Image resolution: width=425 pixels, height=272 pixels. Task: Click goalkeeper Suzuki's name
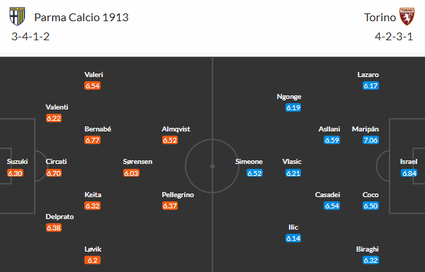17,162
